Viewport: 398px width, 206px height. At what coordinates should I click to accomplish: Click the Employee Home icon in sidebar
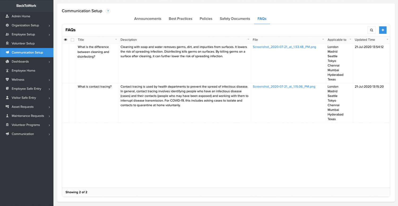[x=7, y=71]
